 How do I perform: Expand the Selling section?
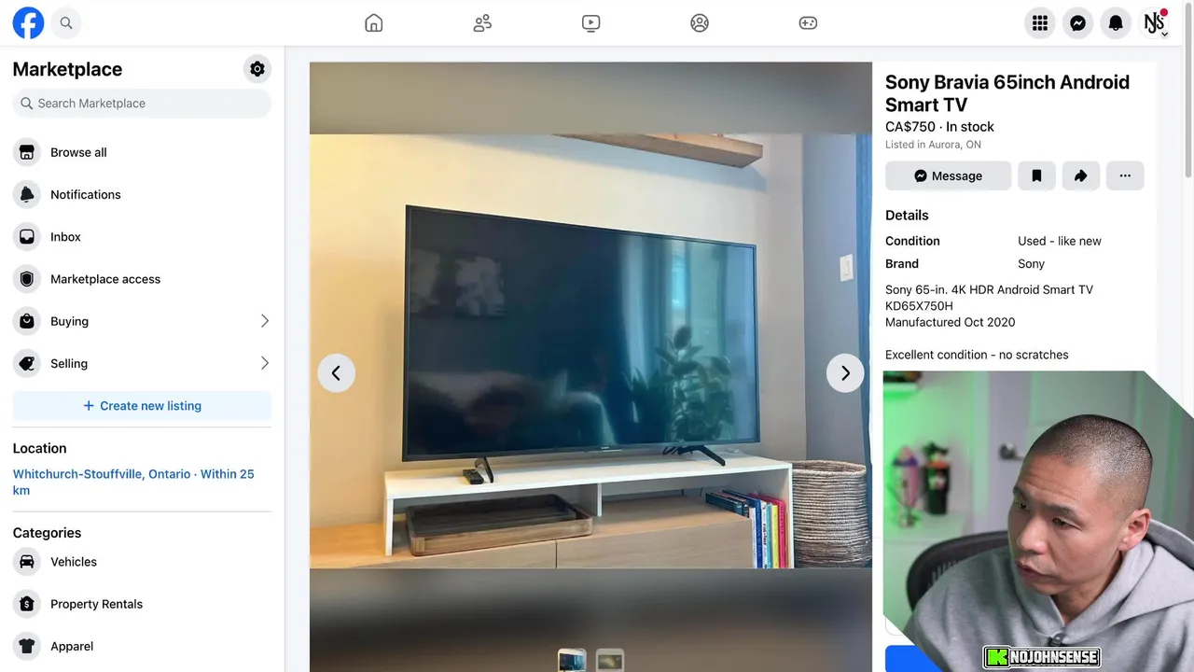click(x=142, y=363)
